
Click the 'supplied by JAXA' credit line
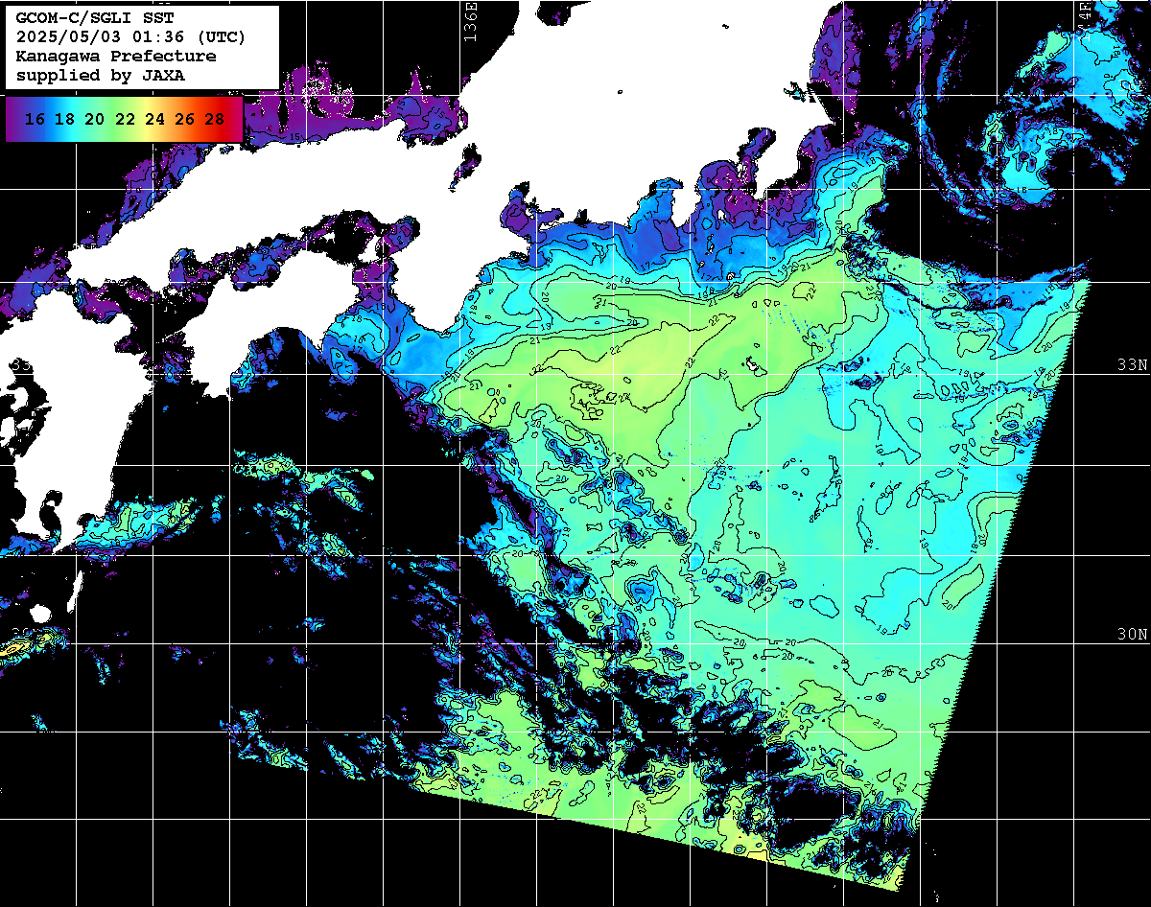(x=101, y=74)
